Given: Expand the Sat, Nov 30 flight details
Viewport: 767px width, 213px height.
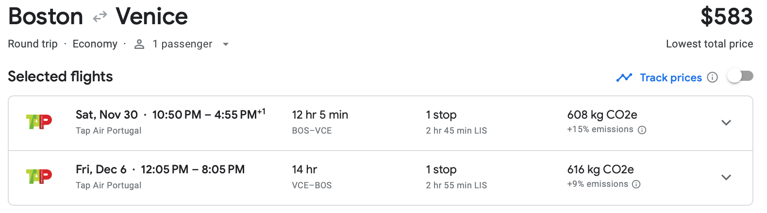Looking at the screenshot, I should 726,123.
